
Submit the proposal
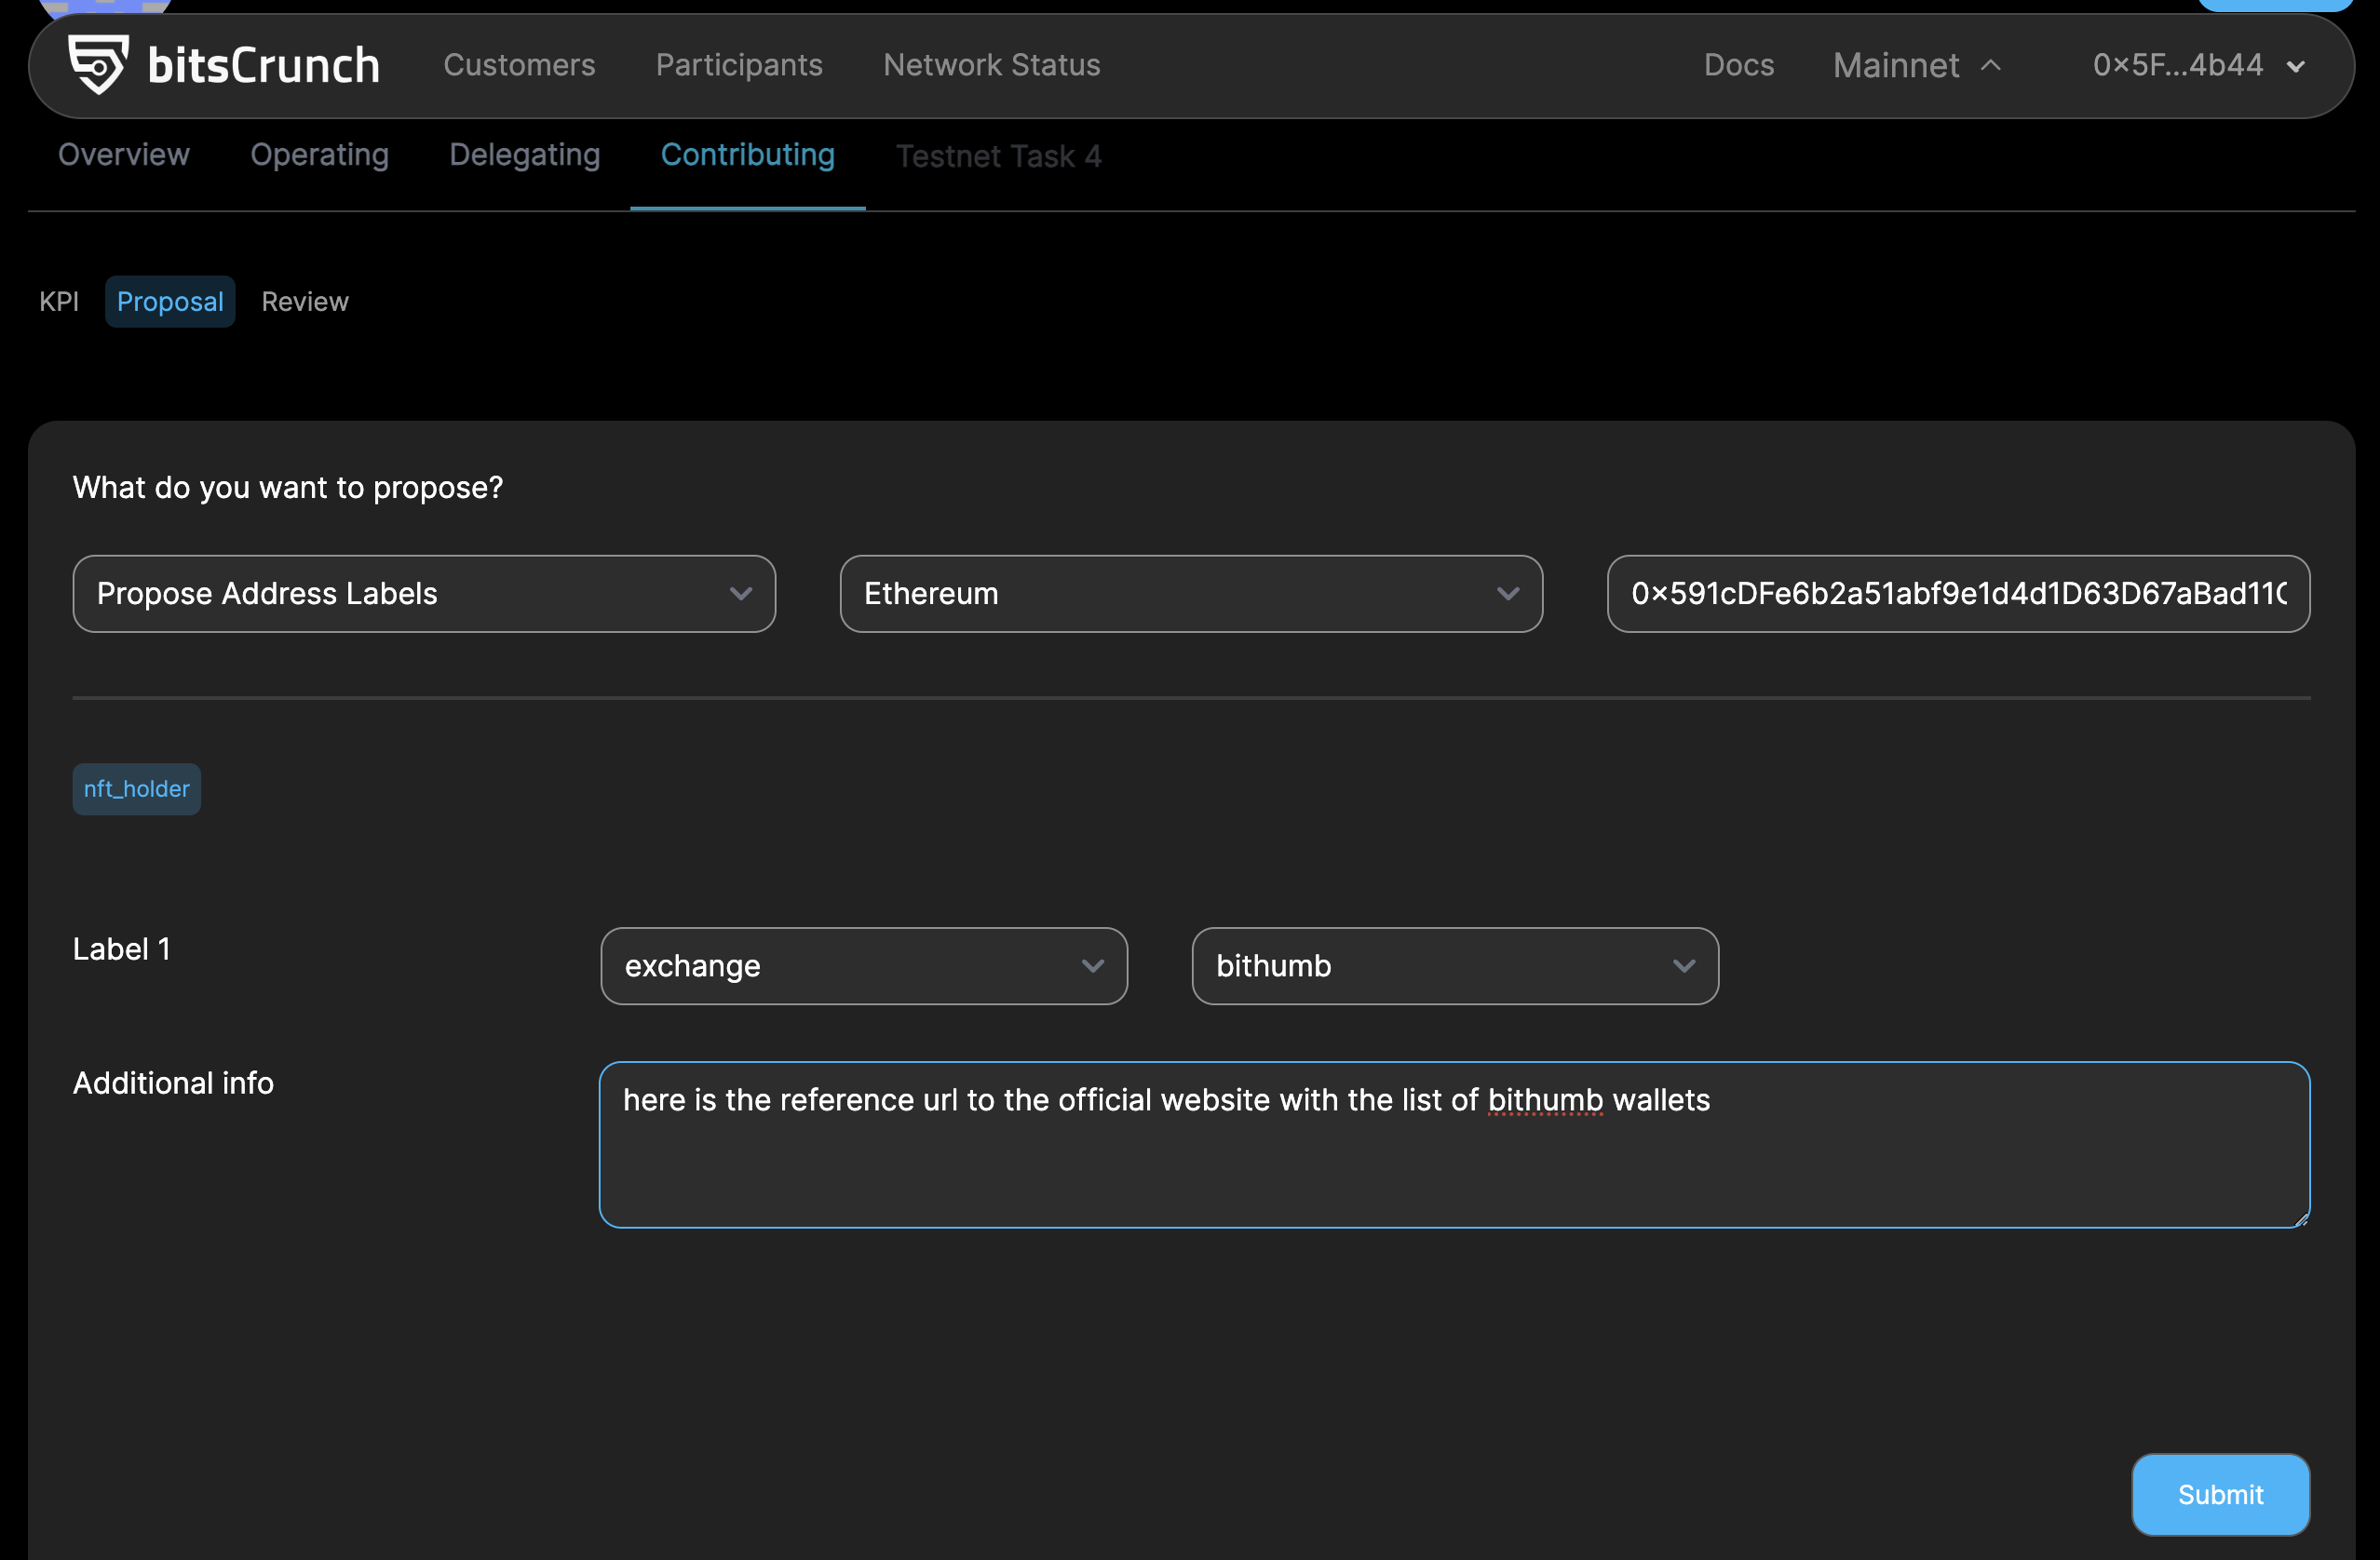coord(2220,1495)
